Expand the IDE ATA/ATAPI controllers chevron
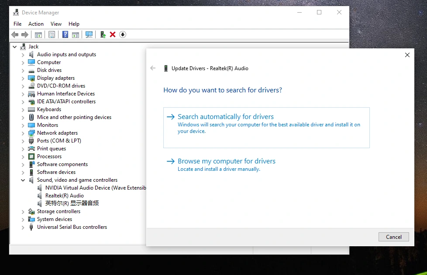 click(23, 102)
